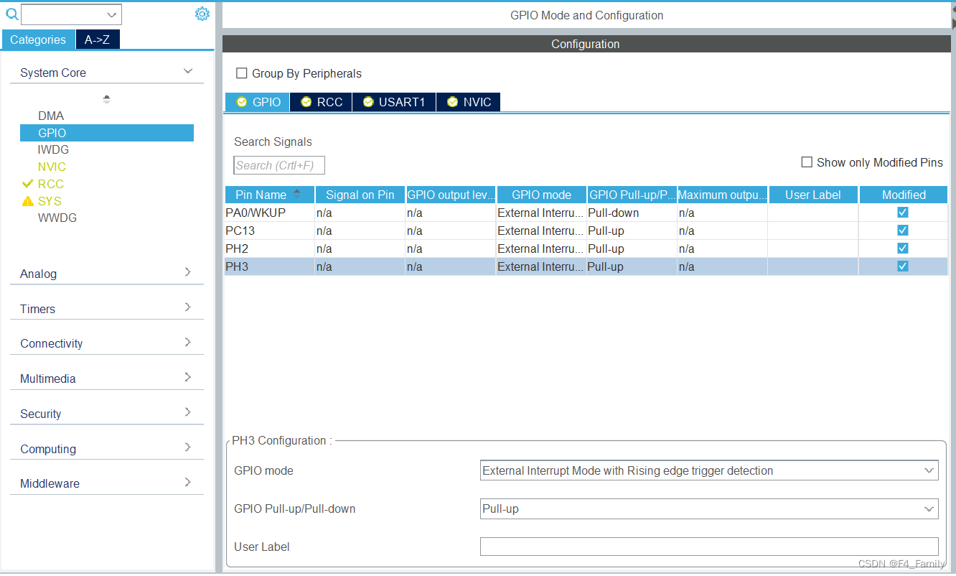Select GPIO in System Core list
The width and height of the screenshot is (956, 576).
pos(107,133)
